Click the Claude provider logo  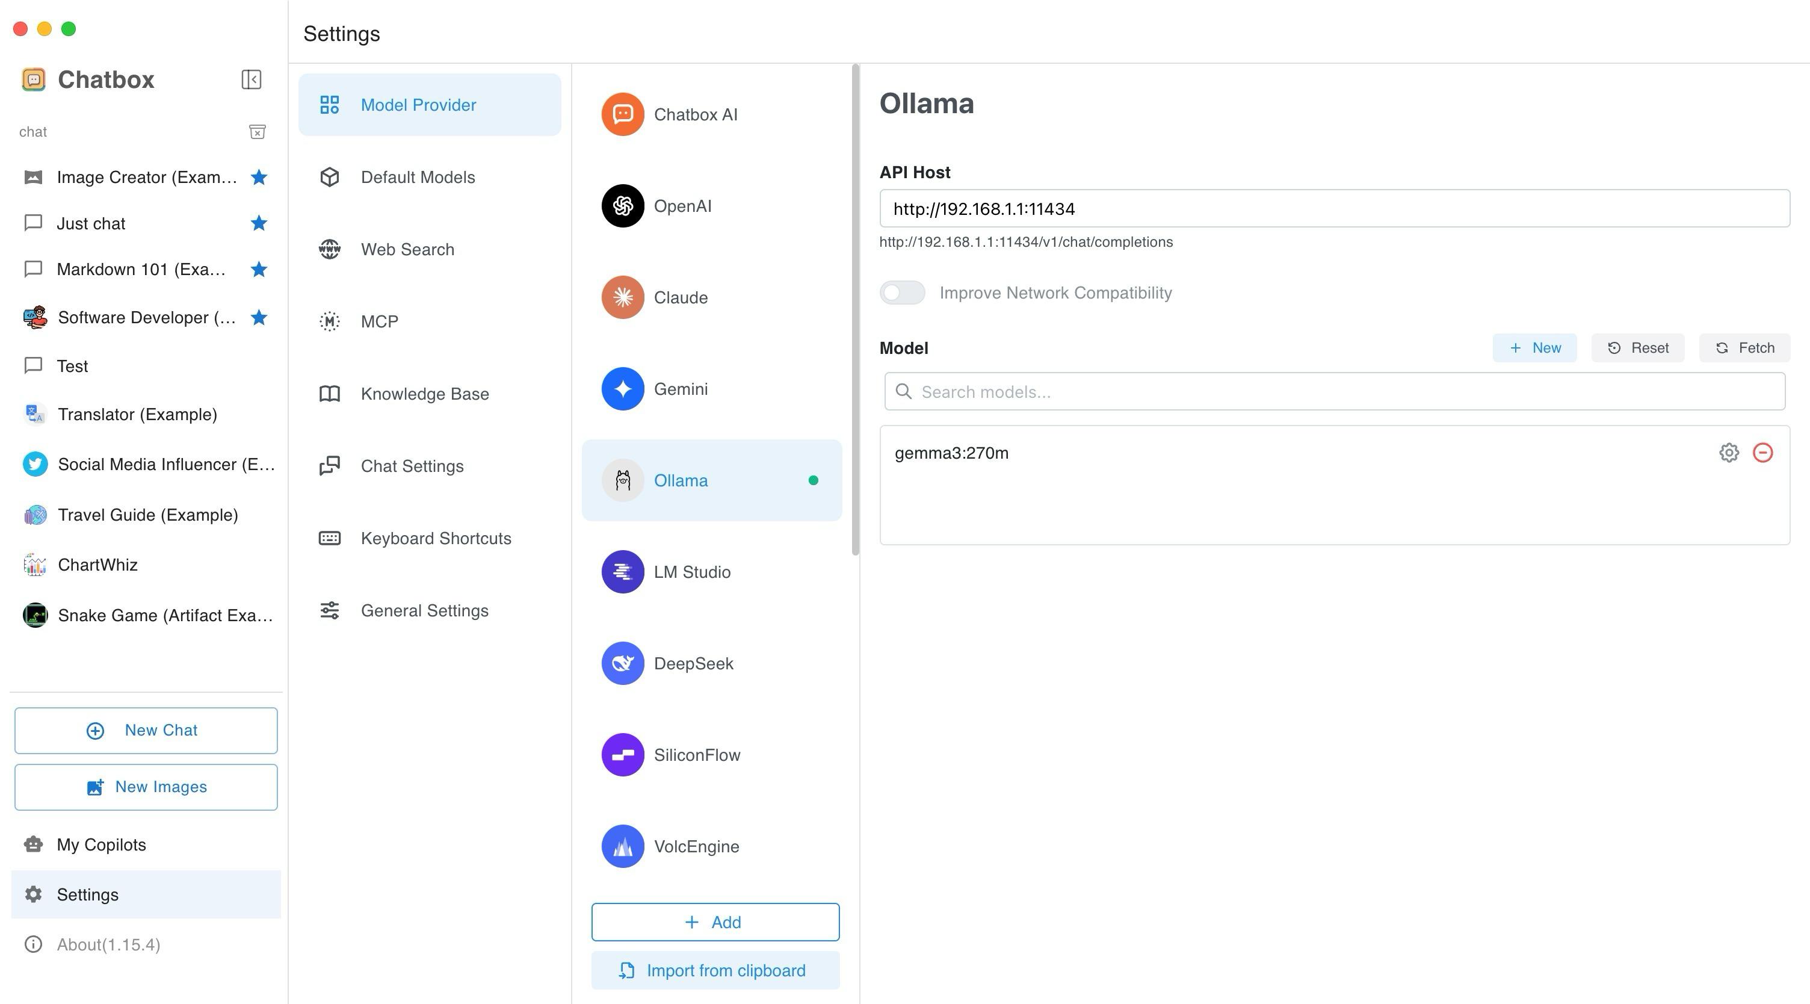point(623,297)
